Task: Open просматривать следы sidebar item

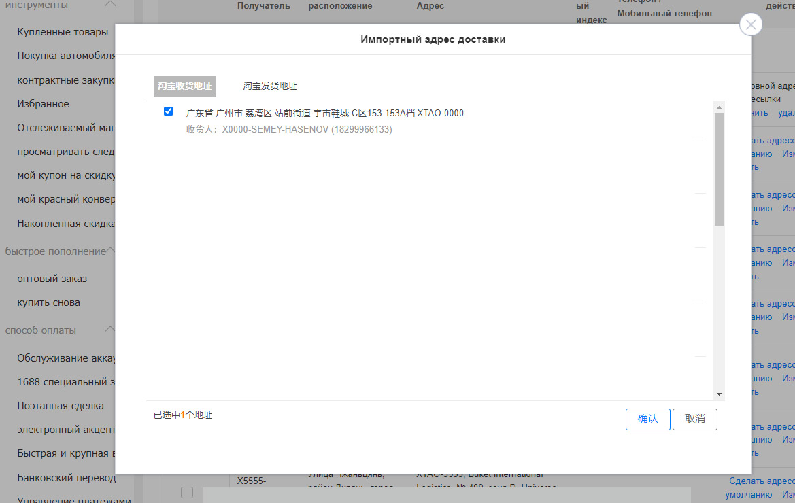Action: 66,152
